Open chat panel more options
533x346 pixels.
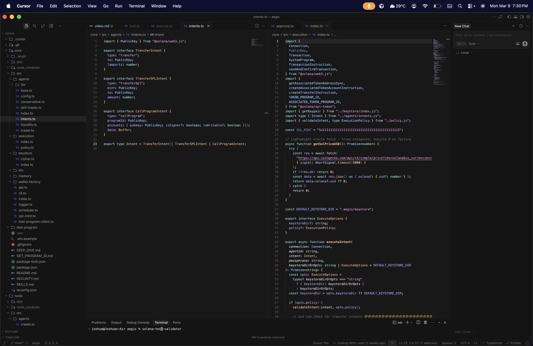pos(527,26)
